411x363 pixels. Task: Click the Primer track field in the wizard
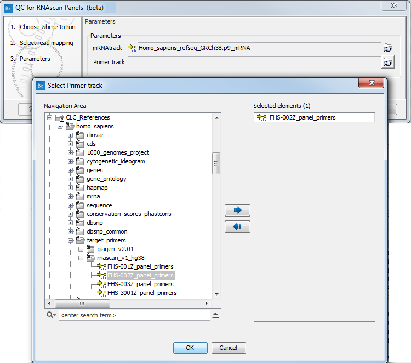pos(254,62)
